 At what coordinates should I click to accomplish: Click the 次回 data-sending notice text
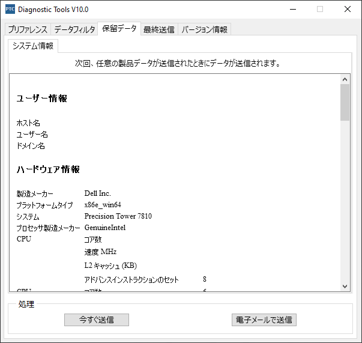[177, 63]
